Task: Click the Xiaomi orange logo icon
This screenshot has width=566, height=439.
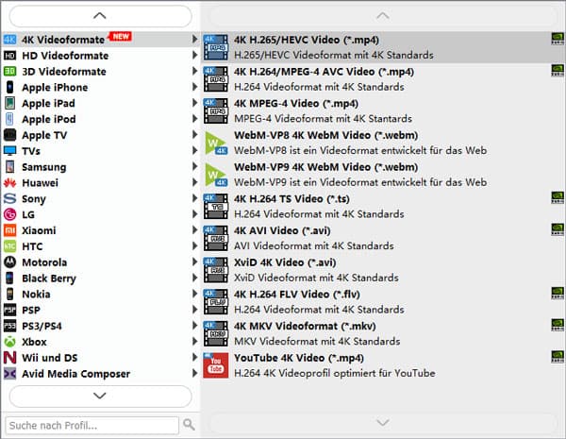Action: click(10, 230)
